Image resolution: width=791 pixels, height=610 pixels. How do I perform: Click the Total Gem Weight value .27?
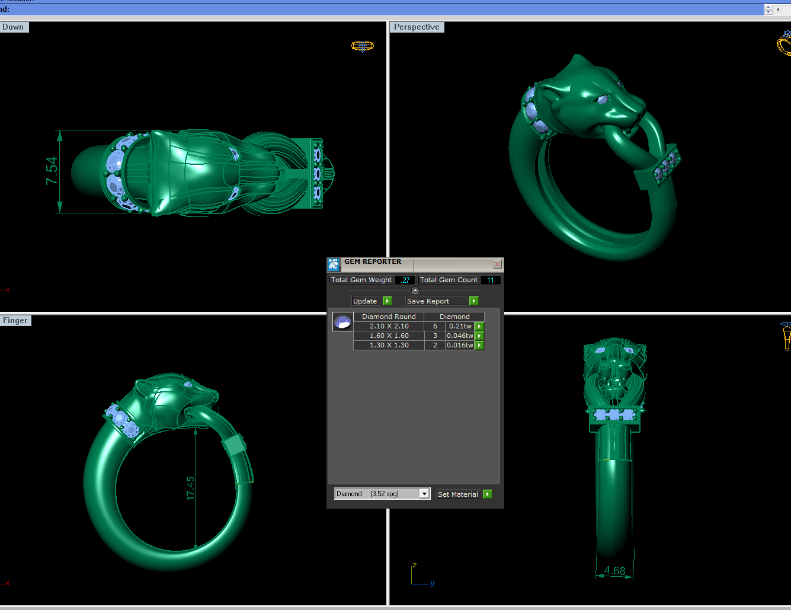coord(405,280)
